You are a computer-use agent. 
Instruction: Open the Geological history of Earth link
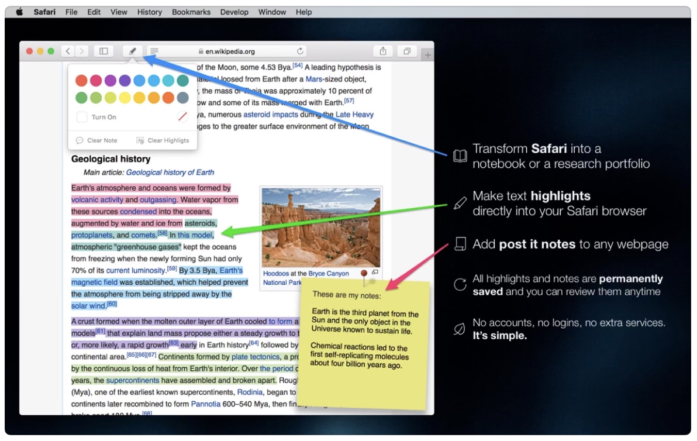(170, 173)
